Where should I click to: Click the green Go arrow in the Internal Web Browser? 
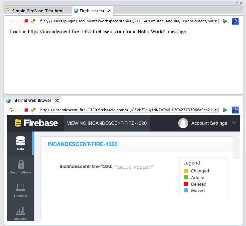pos(225,110)
